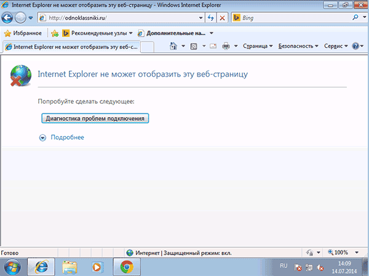Click the Bing search box
This screenshot has width=369, height=276.
[x=292, y=18]
